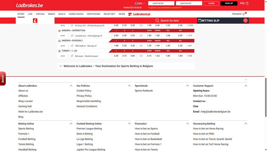Click football icon beside Turkey 1. Lig
Image resolution: width=267 pixels, height=151 pixels.
point(59,51)
